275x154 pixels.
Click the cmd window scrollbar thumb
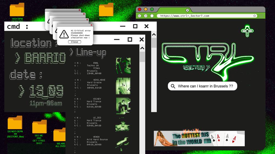pos(154,43)
